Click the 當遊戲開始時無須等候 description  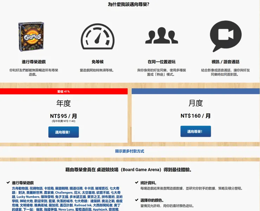(97, 70)
